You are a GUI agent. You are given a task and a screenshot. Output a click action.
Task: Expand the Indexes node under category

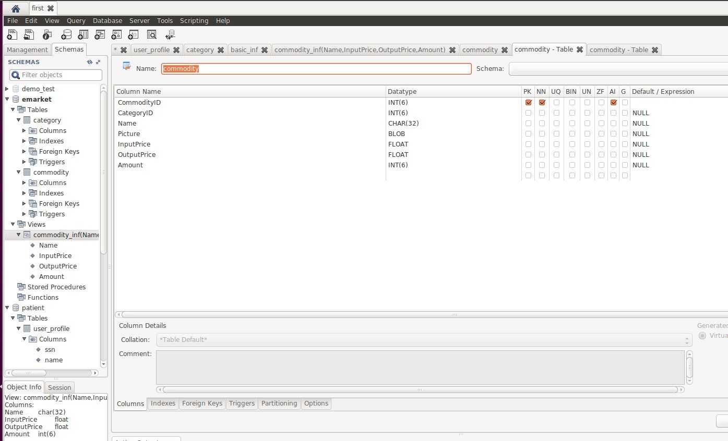[23, 141]
